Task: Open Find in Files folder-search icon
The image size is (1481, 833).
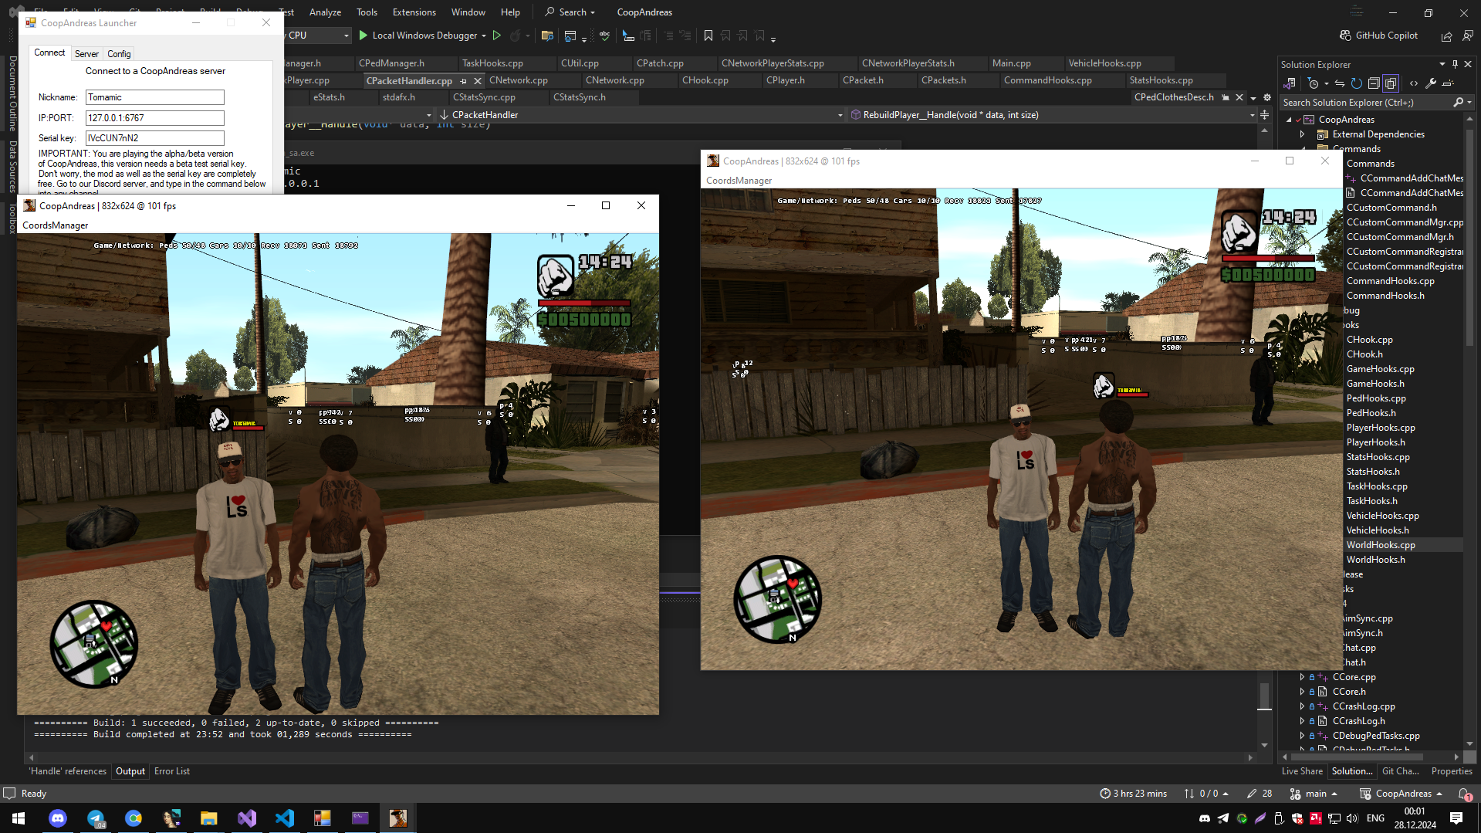Action: coord(547,36)
